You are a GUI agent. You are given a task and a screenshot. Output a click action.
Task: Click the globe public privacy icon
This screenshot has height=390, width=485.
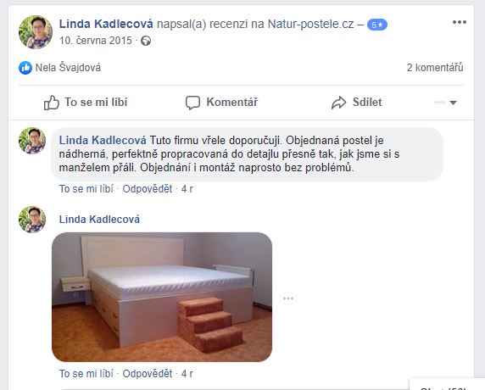coord(146,41)
